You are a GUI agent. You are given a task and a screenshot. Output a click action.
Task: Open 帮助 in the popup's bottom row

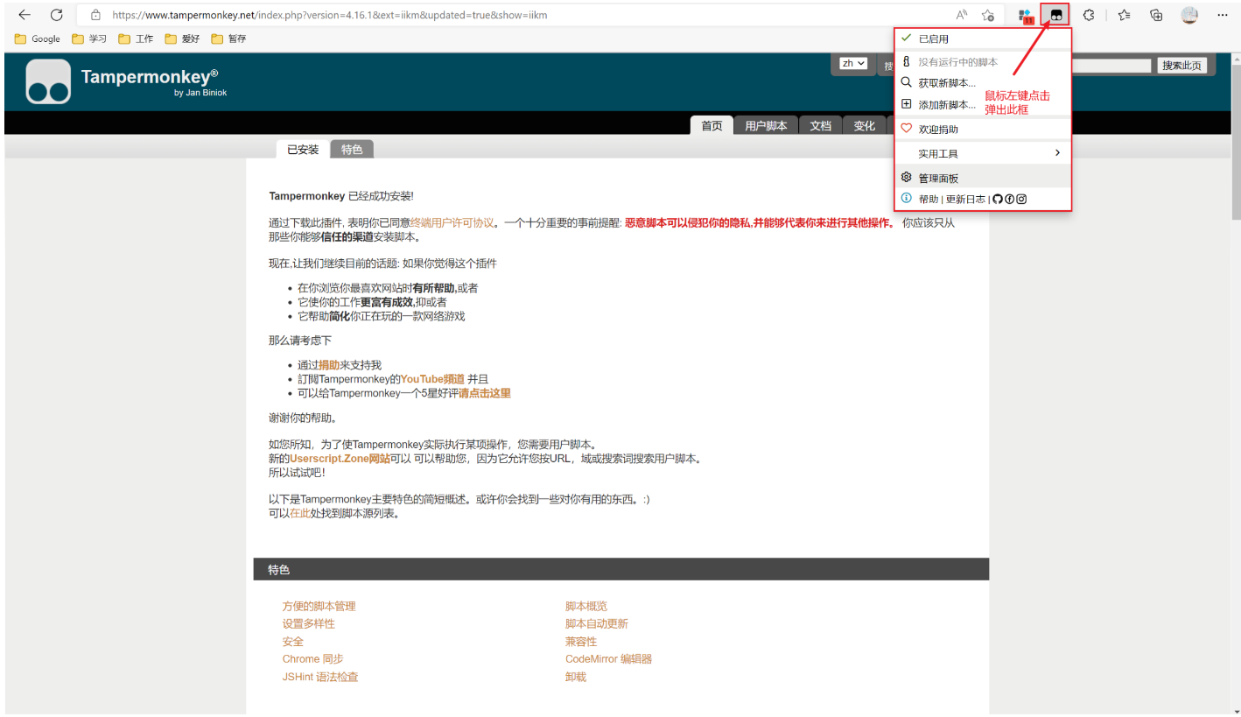click(928, 200)
